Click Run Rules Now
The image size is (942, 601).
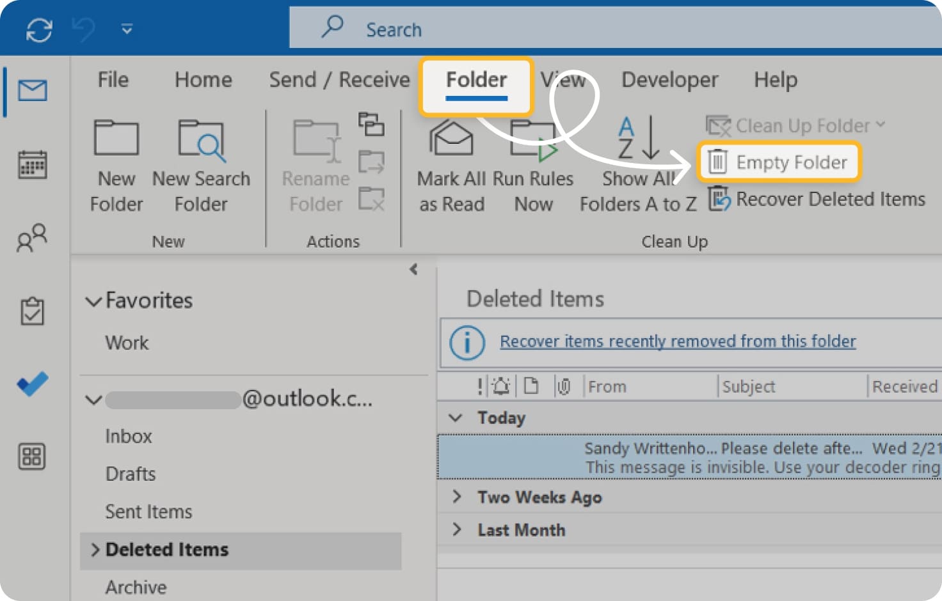[x=532, y=165]
